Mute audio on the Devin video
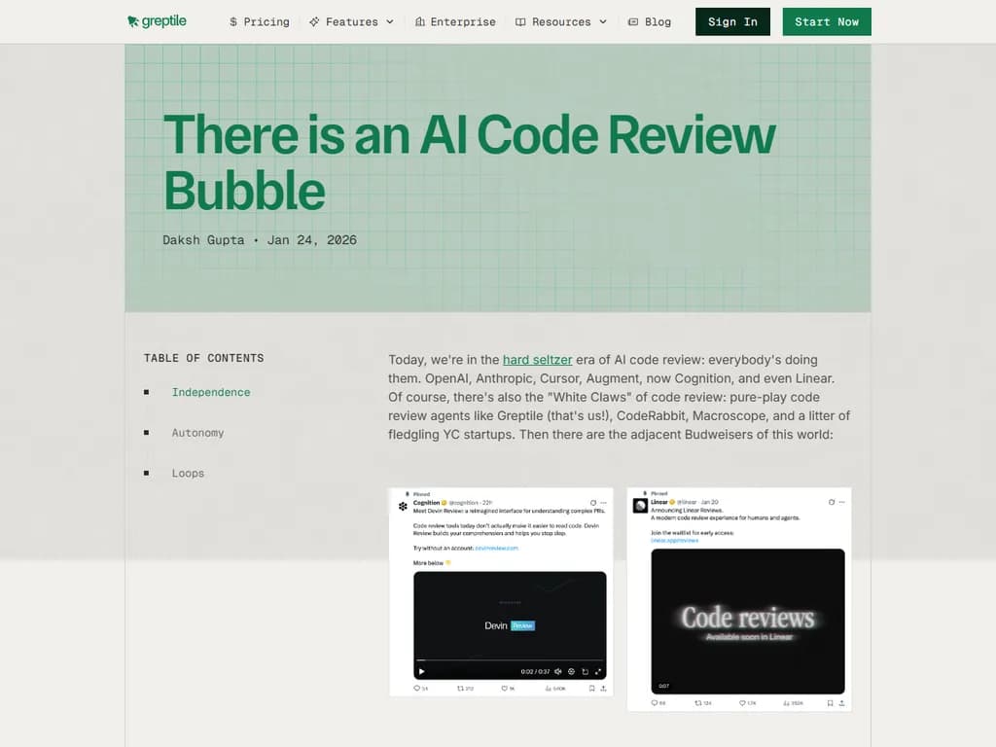The image size is (996, 747). coord(557,671)
